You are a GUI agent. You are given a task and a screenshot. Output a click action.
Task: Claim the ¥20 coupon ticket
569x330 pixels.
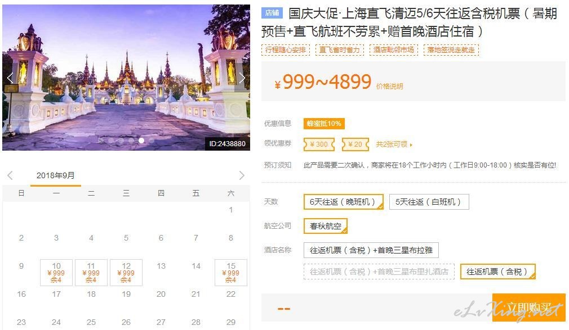click(355, 144)
